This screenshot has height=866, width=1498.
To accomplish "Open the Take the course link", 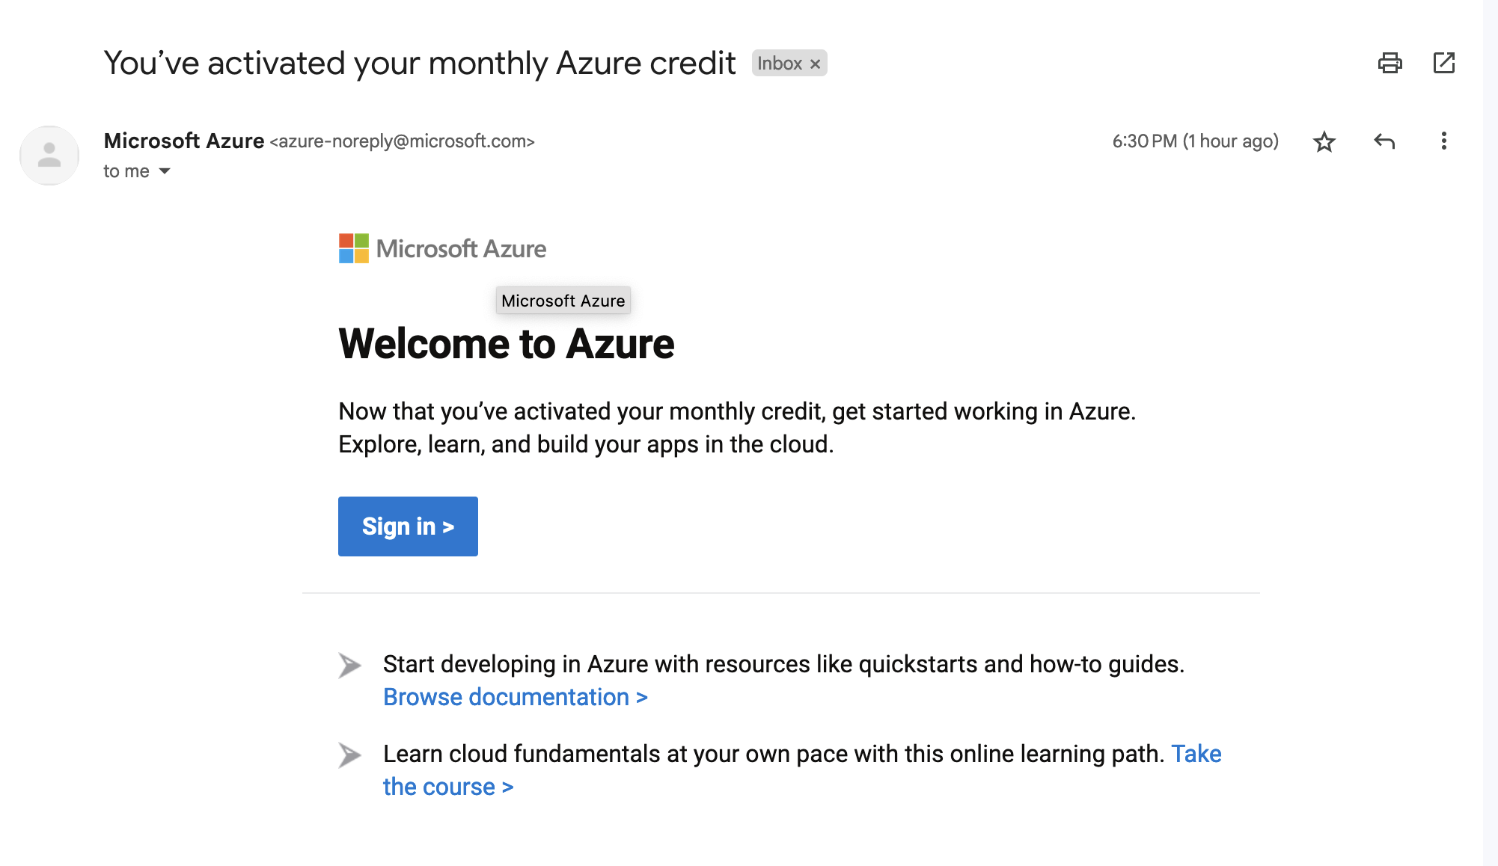I will (448, 786).
